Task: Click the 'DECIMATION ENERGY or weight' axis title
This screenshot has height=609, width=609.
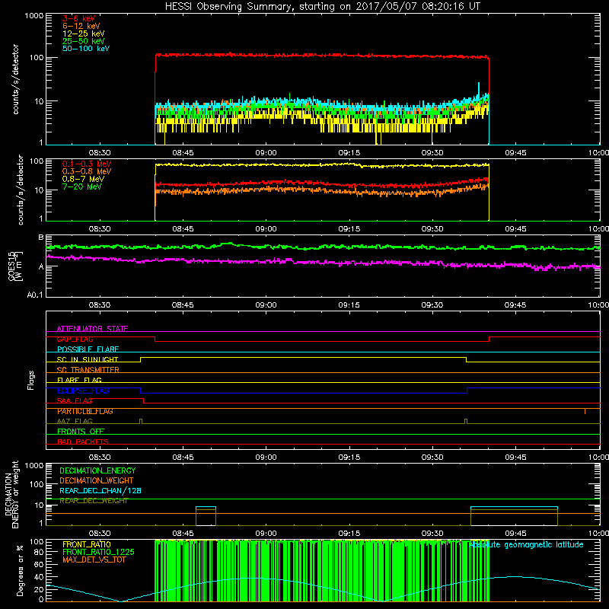Action: pos(11,494)
